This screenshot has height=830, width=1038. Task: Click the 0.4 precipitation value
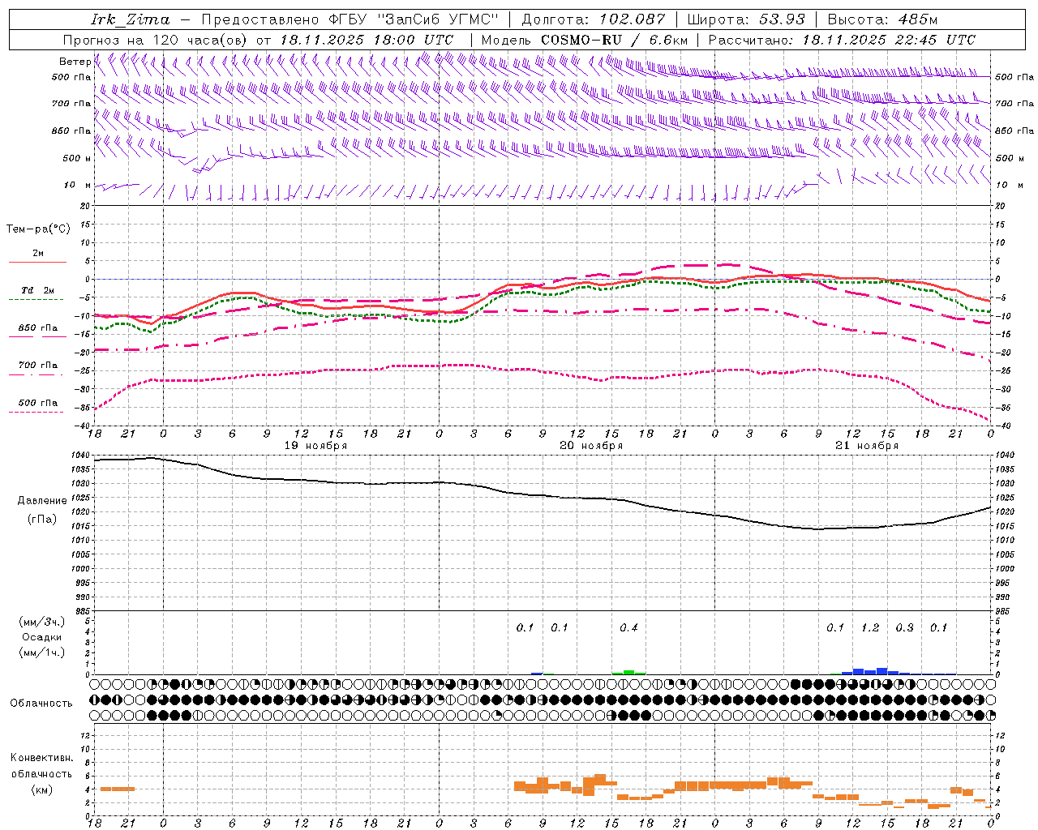click(628, 628)
